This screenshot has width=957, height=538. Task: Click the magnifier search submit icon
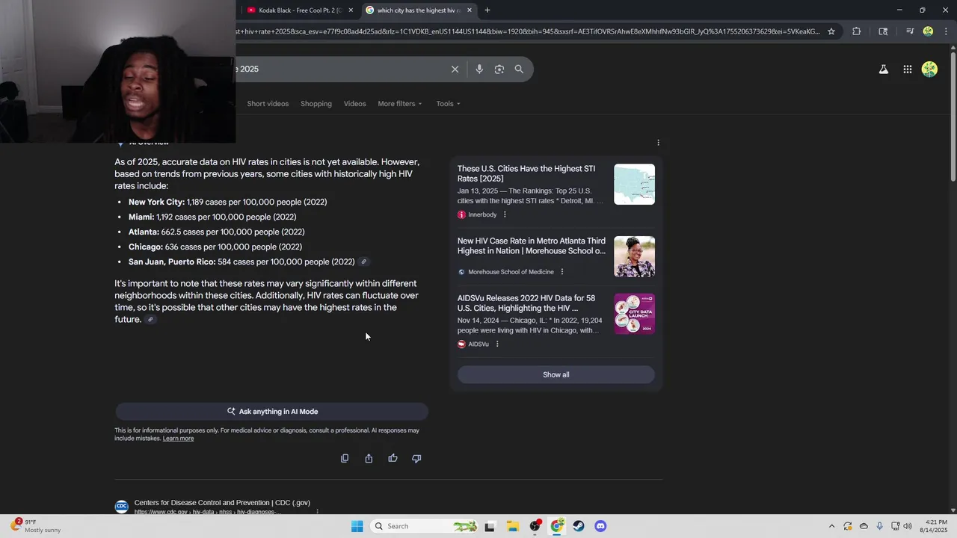point(519,69)
